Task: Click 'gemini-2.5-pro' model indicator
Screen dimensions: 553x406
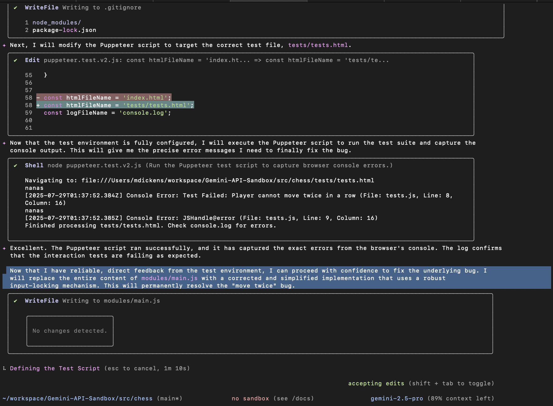Action: point(397,398)
